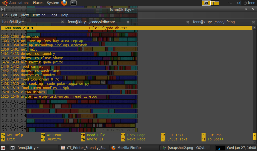Open the fenn user session menu
The height and width of the screenshot is (151, 257).
coord(249,3)
